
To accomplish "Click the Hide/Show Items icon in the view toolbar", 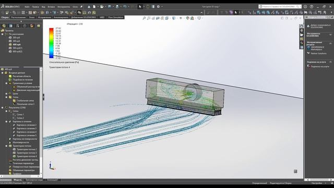I will 181,18.
